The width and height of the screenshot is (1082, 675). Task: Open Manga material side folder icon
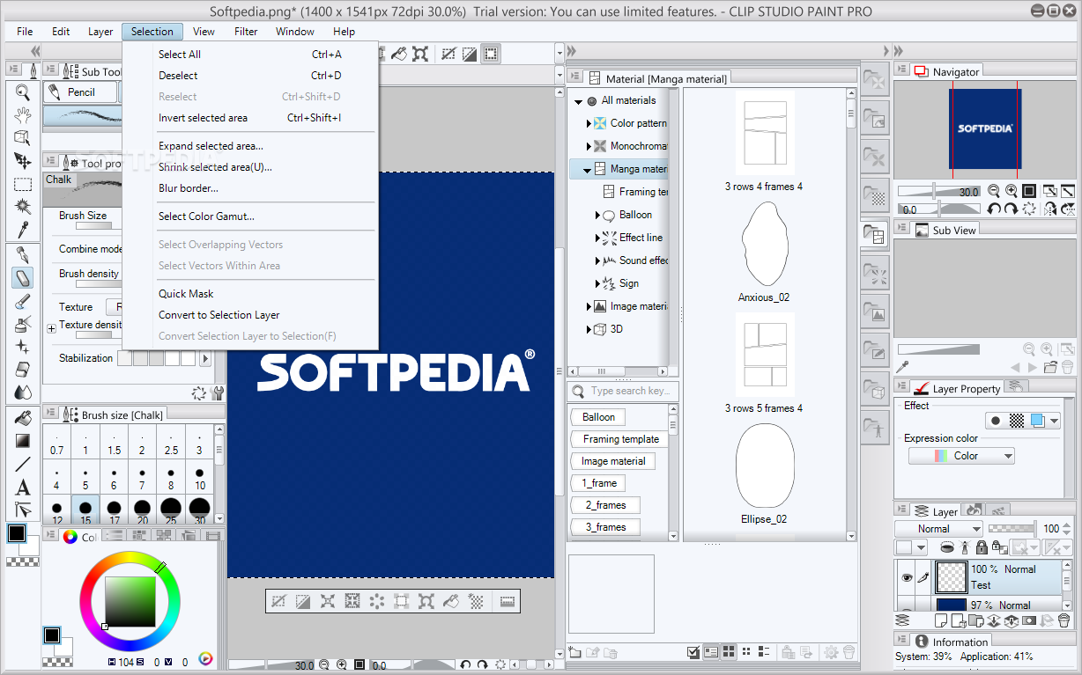coord(874,233)
